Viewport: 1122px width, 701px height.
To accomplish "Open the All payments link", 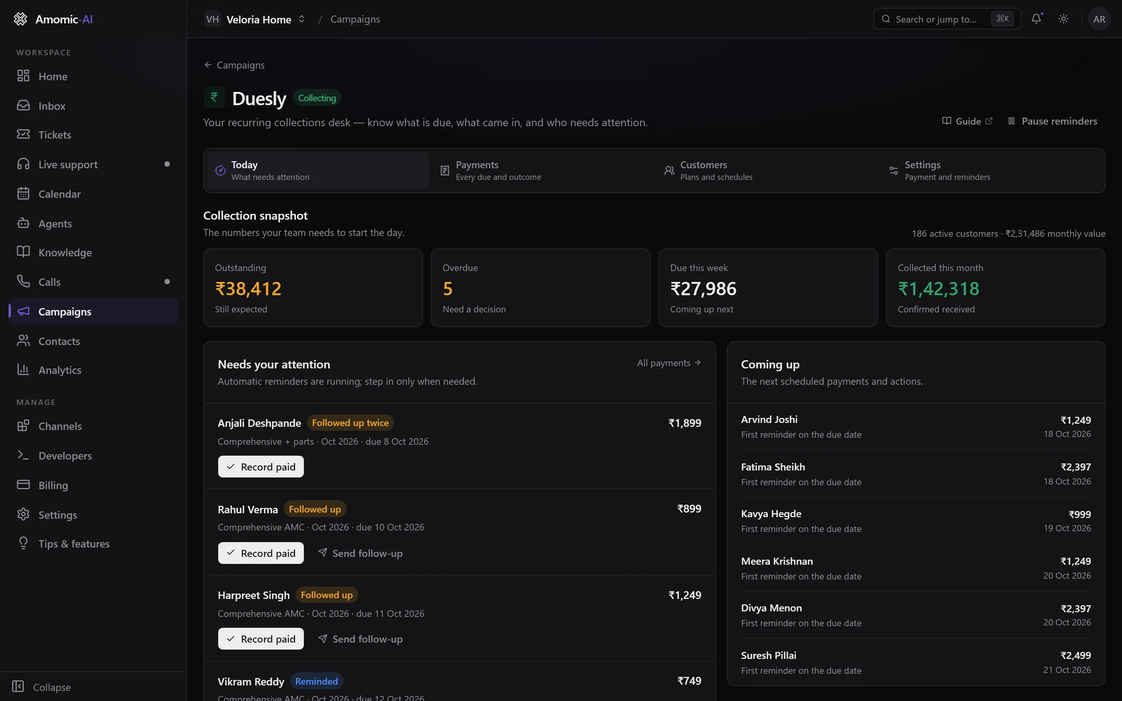I will (x=669, y=362).
